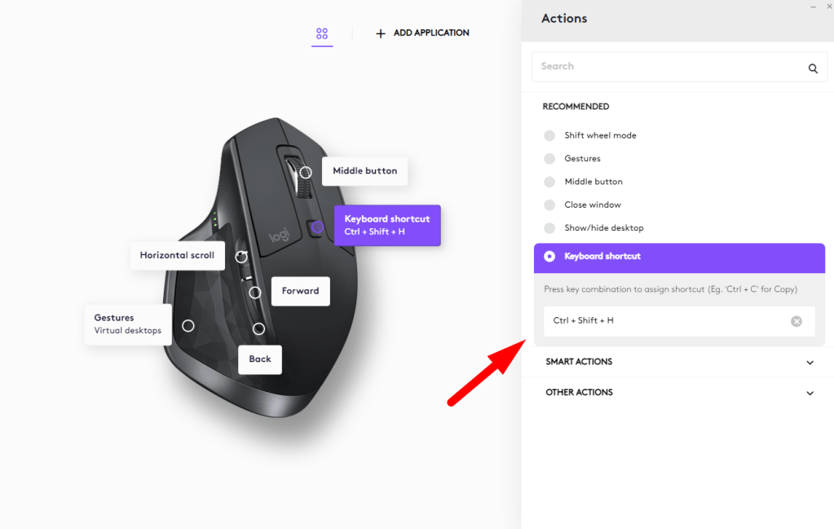The height and width of the screenshot is (529, 834).
Task: Select the gesture button hotspot circle
Action: (x=188, y=325)
